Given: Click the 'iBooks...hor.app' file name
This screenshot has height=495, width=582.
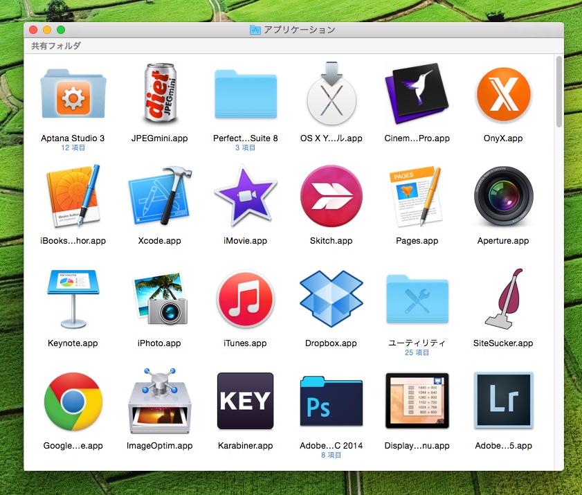Looking at the screenshot, I should (x=73, y=241).
